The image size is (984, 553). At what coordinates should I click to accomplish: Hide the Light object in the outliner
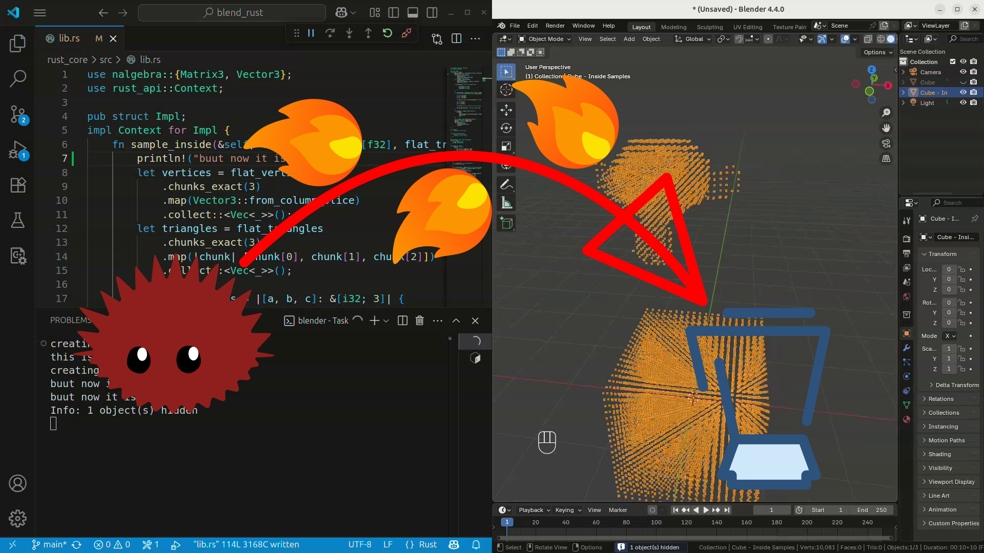click(963, 102)
